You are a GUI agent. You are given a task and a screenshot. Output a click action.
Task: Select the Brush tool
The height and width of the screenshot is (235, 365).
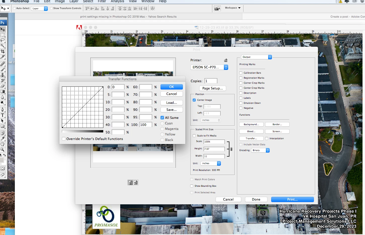click(x=3, y=70)
